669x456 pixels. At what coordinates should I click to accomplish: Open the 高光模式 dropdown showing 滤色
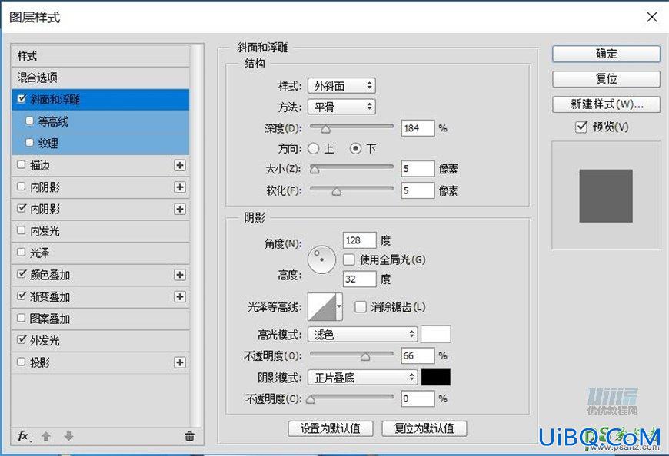pyautogui.click(x=362, y=335)
